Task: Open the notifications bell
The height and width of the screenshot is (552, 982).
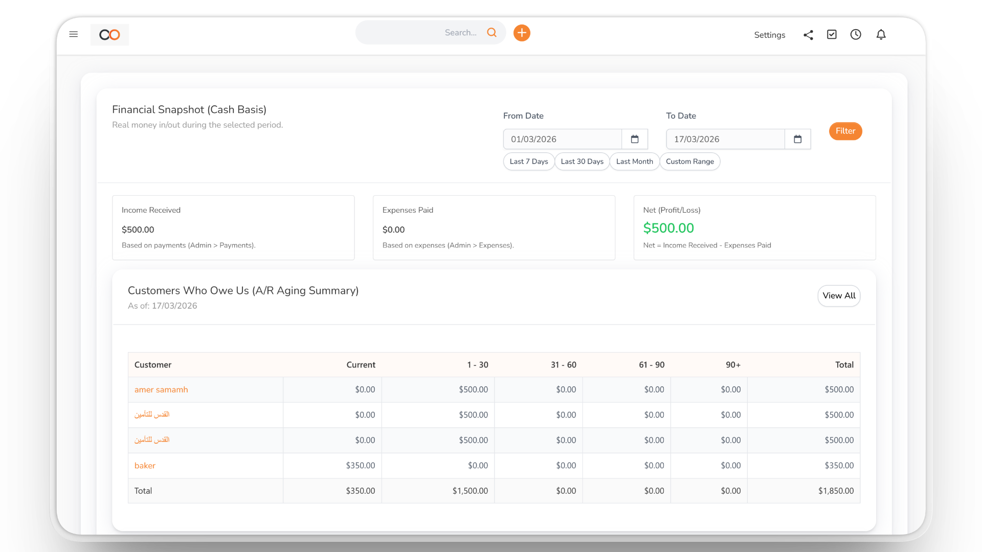Action: pyautogui.click(x=881, y=34)
